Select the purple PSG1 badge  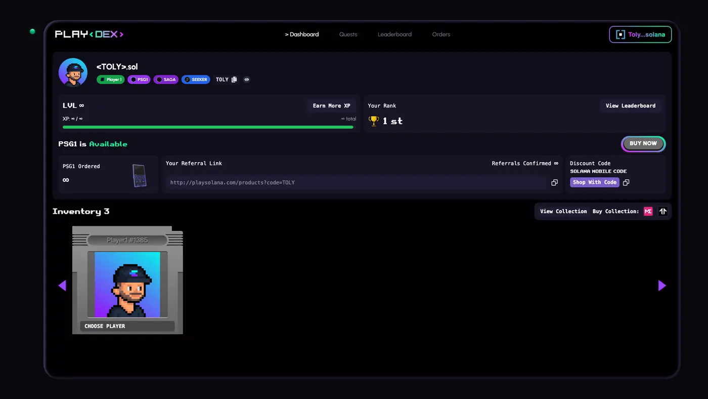(139, 79)
